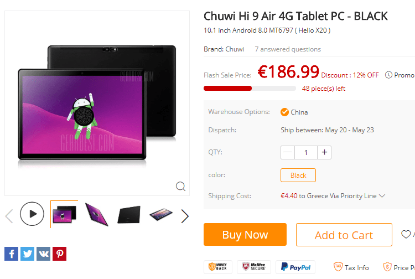The image size is (415, 279).
Task: Select China warehouse option
Action: [x=294, y=112]
